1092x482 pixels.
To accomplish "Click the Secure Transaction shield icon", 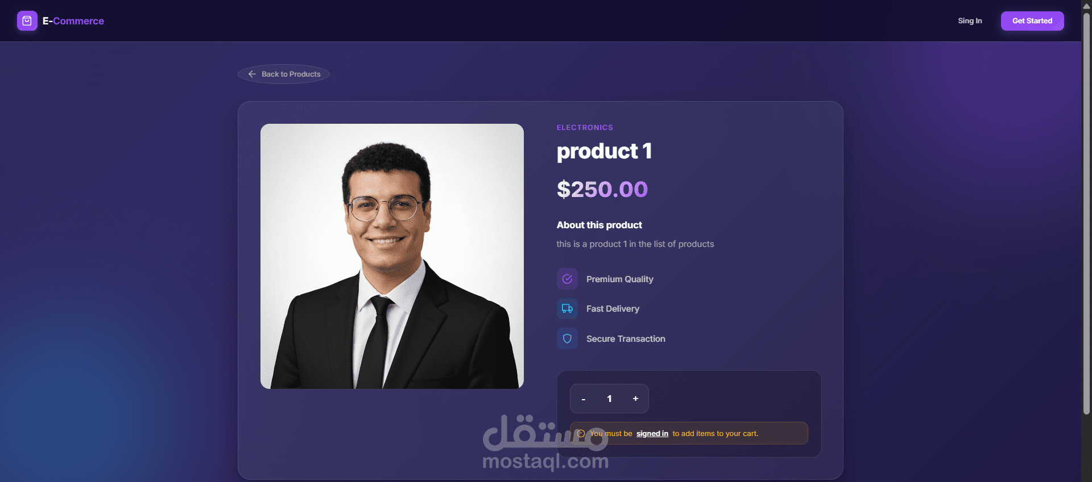I will click(567, 339).
